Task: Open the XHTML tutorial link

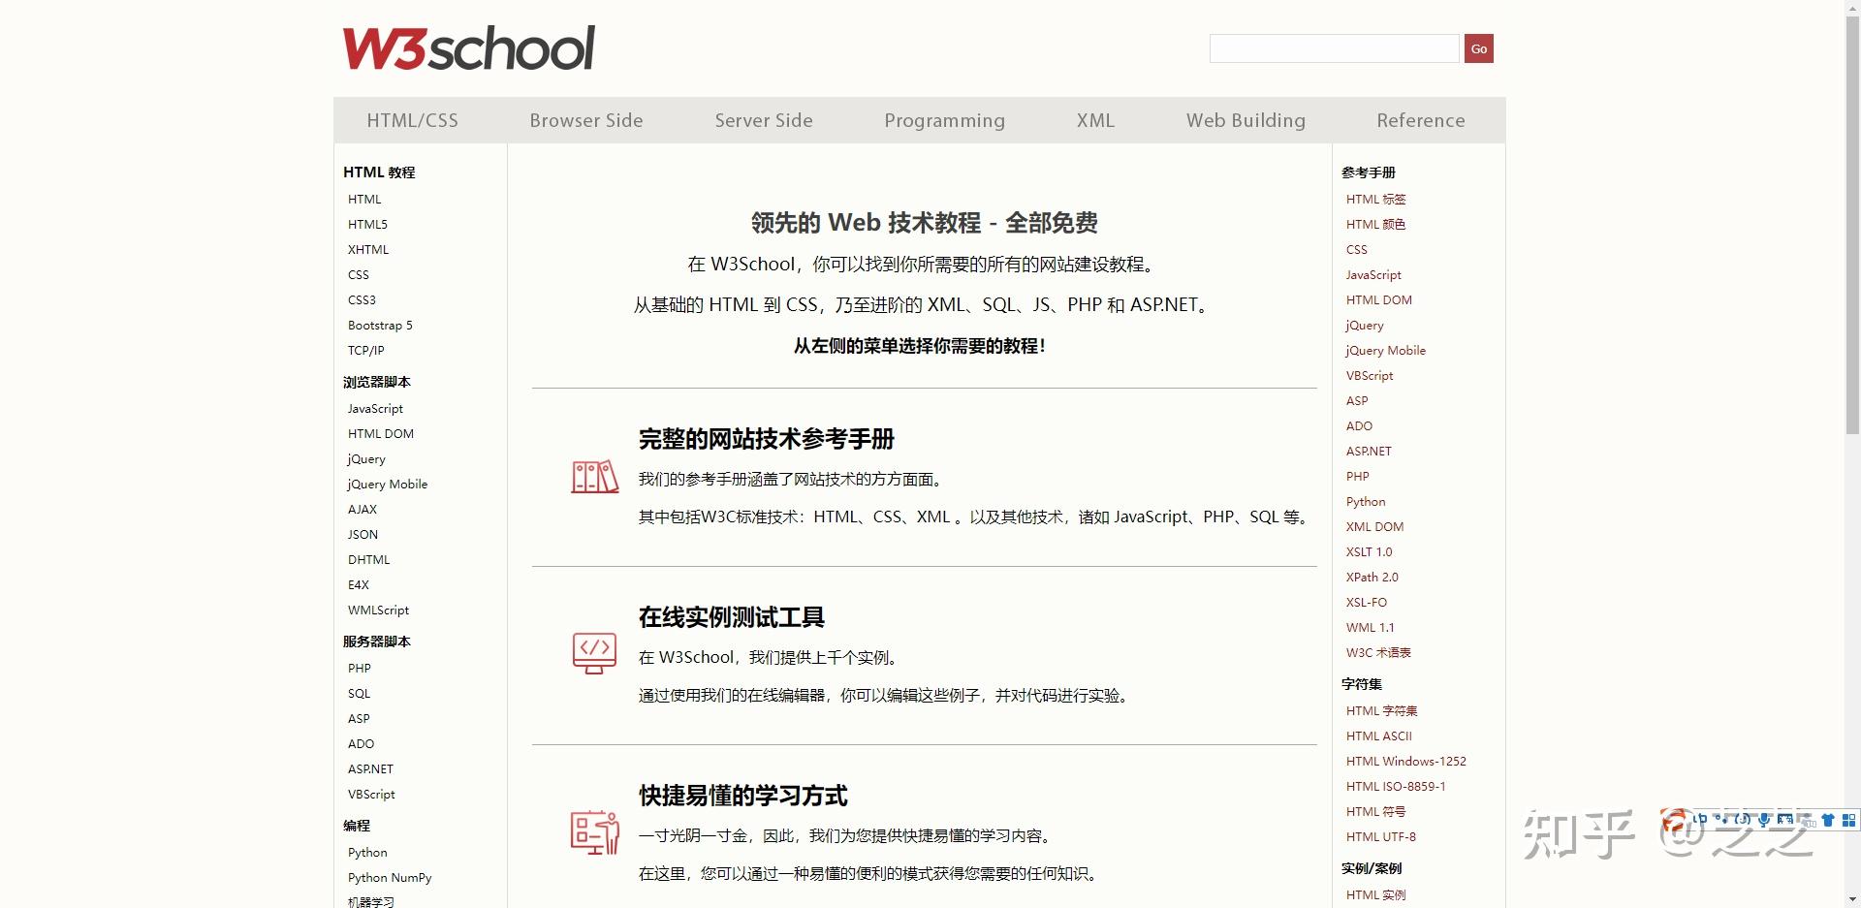Action: pos(368,249)
